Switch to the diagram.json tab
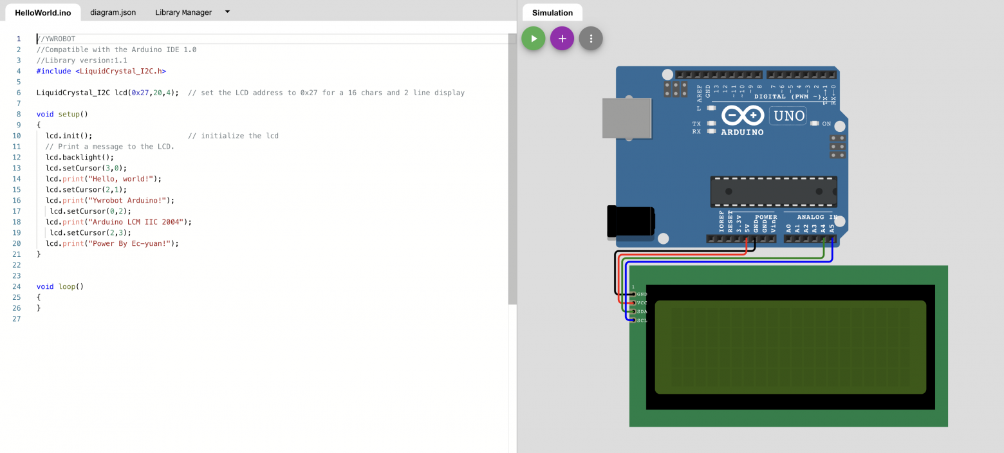The height and width of the screenshot is (453, 1004). (113, 12)
